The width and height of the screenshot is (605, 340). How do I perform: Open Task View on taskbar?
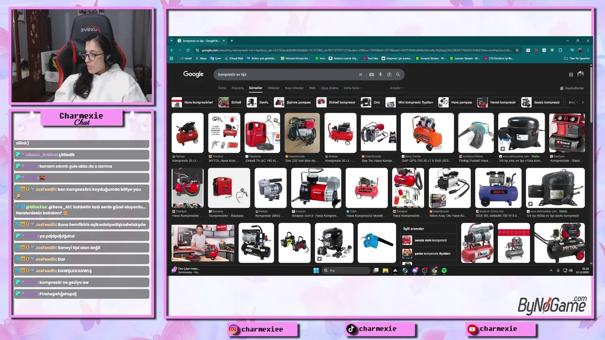point(376,271)
